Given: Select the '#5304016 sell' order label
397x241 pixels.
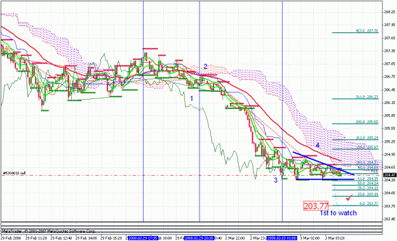Looking at the screenshot, I should (14, 173).
